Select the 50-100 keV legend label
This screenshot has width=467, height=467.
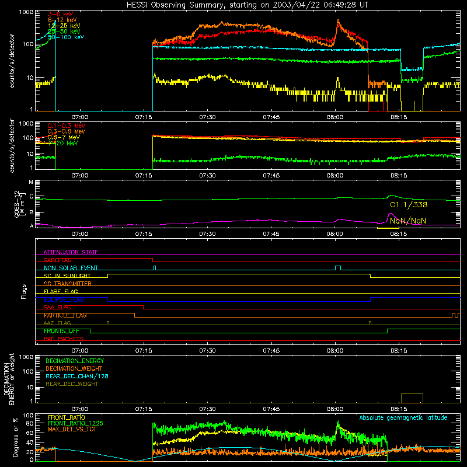pyautogui.click(x=66, y=37)
